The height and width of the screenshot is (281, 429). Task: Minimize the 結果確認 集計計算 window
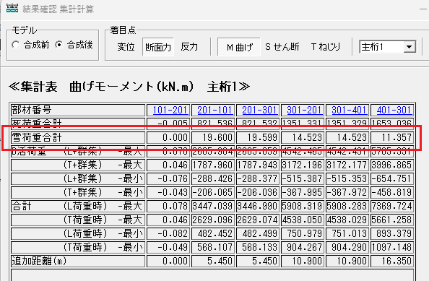click(423, 9)
